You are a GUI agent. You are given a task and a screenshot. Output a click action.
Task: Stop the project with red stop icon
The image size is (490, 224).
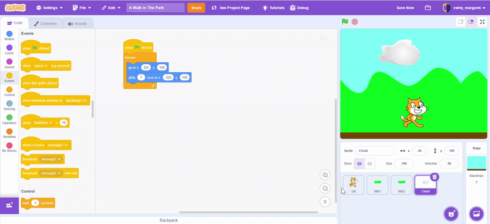[355, 21]
